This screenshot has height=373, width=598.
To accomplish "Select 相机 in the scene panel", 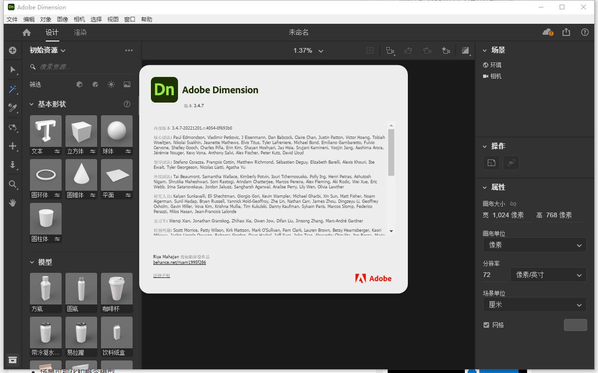I will point(492,76).
